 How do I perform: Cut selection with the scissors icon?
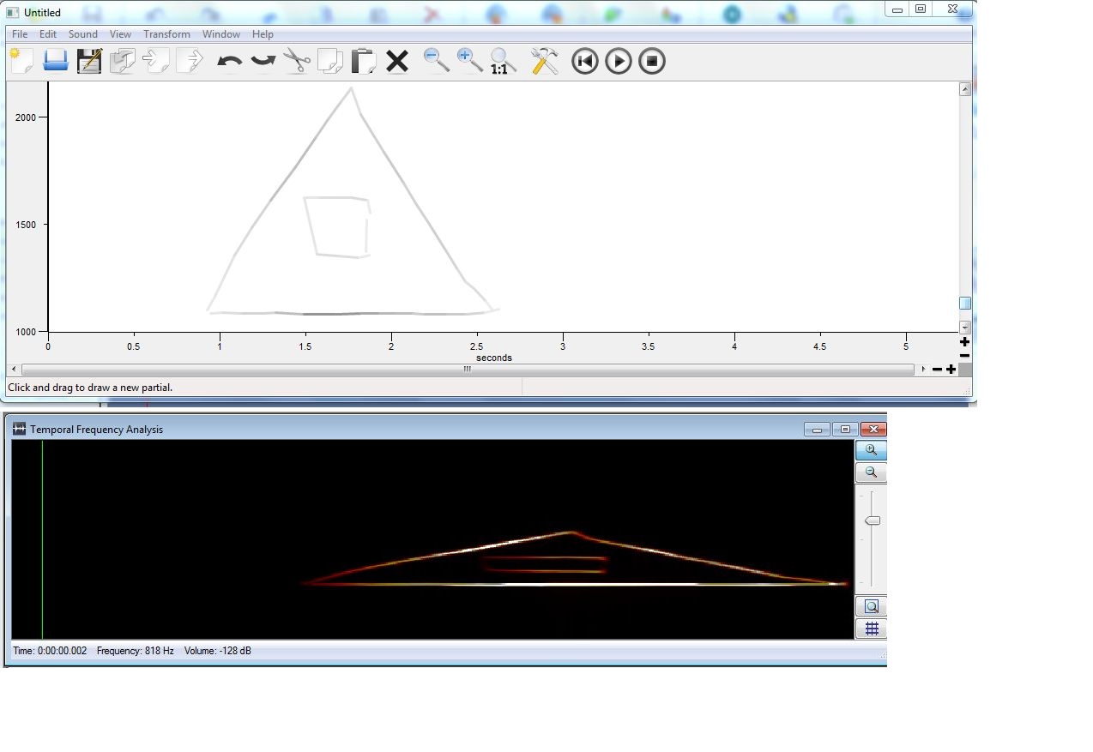click(x=297, y=61)
